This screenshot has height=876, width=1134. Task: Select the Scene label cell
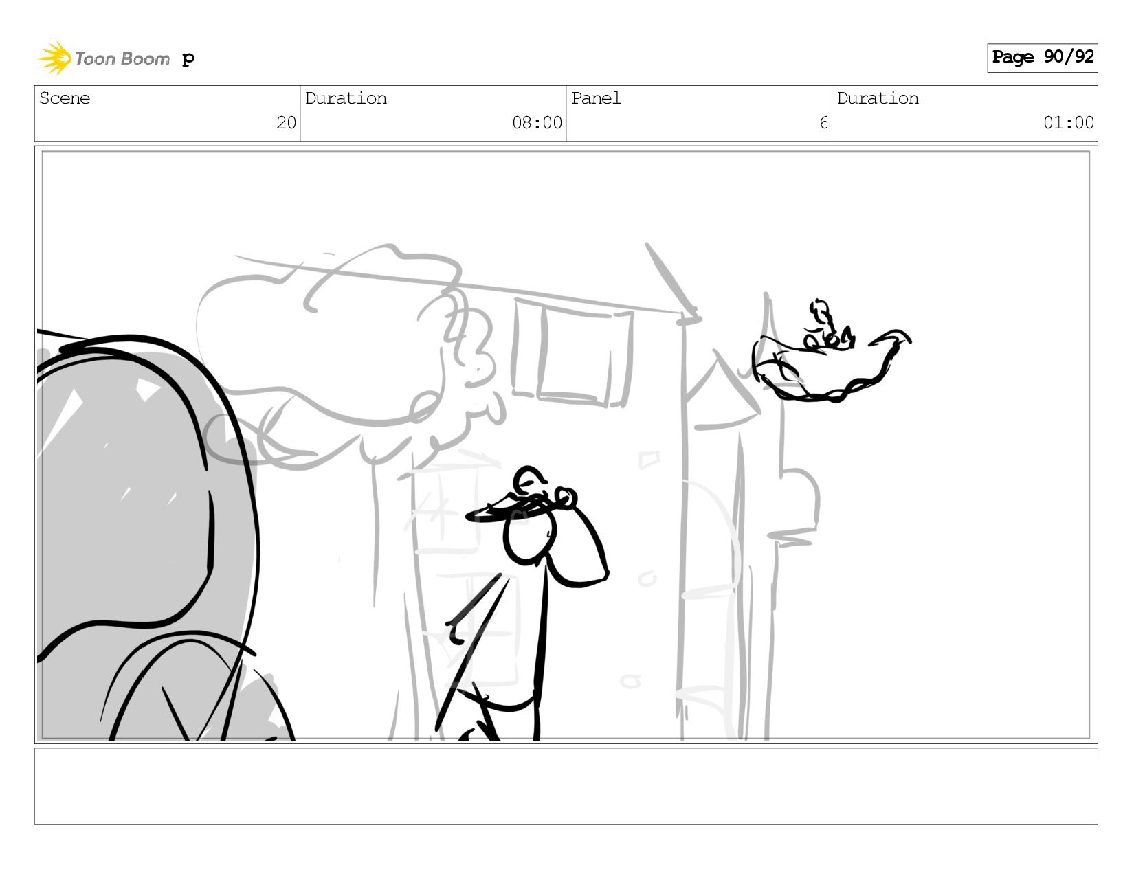[x=167, y=113]
